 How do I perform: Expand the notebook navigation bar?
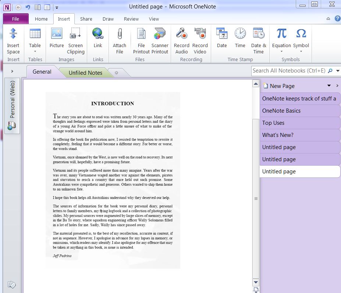pyautogui.click(x=12, y=71)
